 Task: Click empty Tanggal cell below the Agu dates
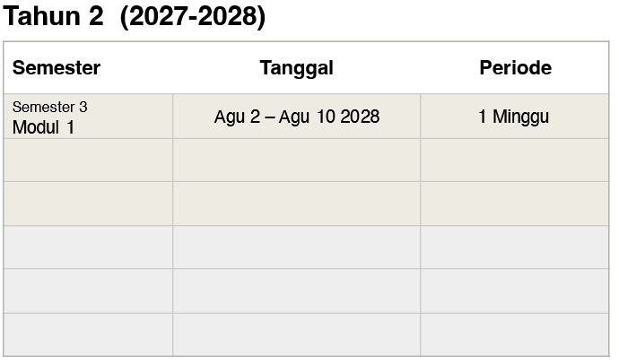coord(296,160)
